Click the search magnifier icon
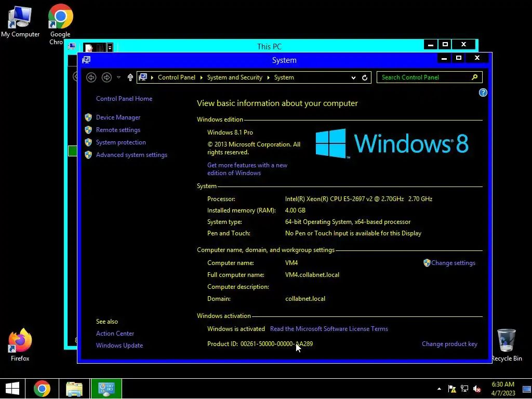Screen dimensions: 532x399 pyautogui.click(x=475, y=77)
